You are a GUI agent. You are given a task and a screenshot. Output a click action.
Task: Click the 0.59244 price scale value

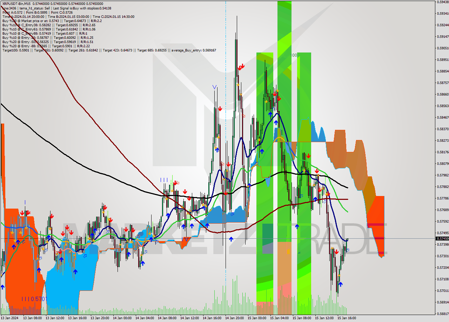[x=442, y=25]
